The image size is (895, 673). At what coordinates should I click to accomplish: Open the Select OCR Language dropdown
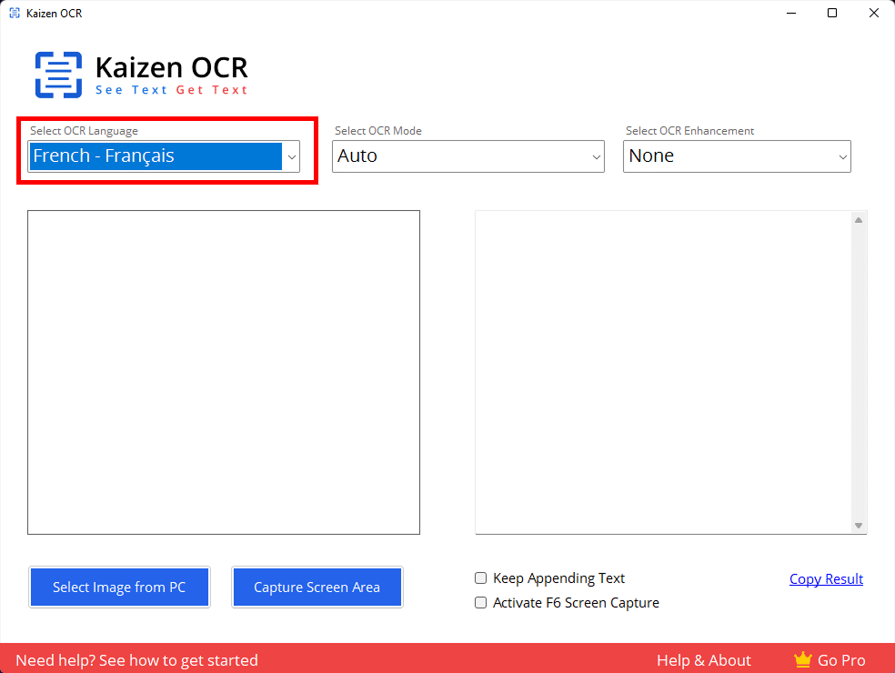164,156
